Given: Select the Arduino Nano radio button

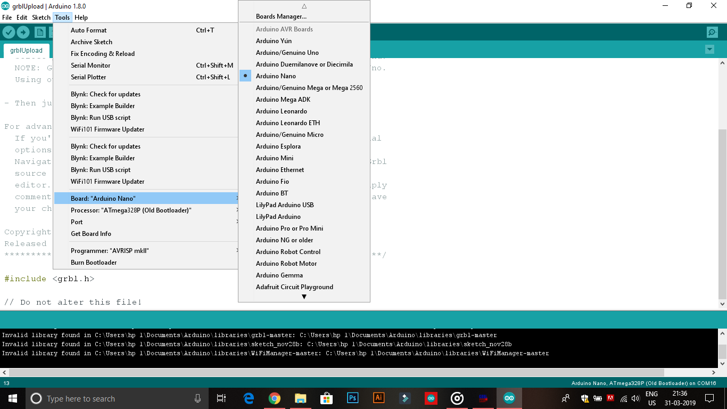Looking at the screenshot, I should pos(245,76).
